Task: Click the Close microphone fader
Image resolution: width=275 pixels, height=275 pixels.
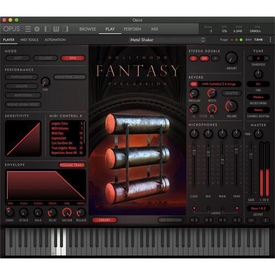Action: (194, 151)
